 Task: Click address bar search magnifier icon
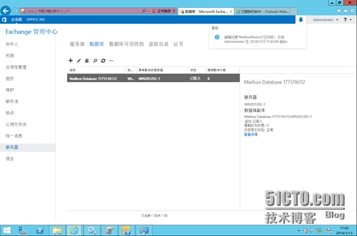click(x=144, y=11)
